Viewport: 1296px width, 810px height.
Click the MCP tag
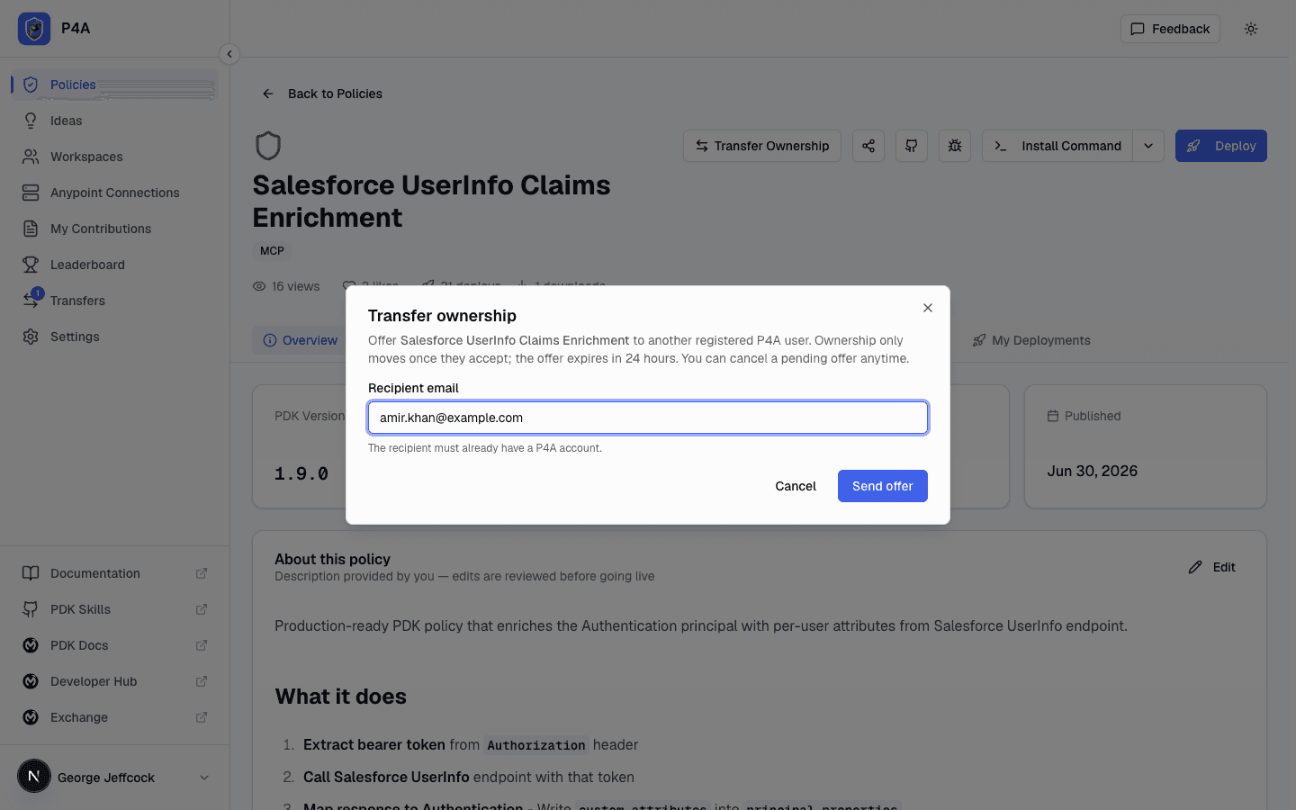click(272, 251)
